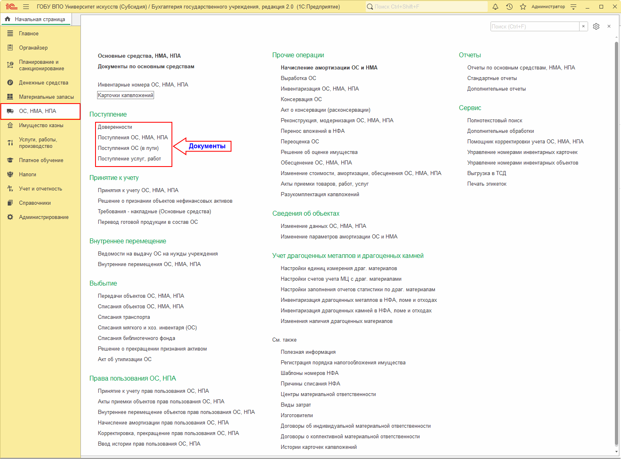Switch to Начальная страница tab
621x459 pixels.
coord(36,19)
